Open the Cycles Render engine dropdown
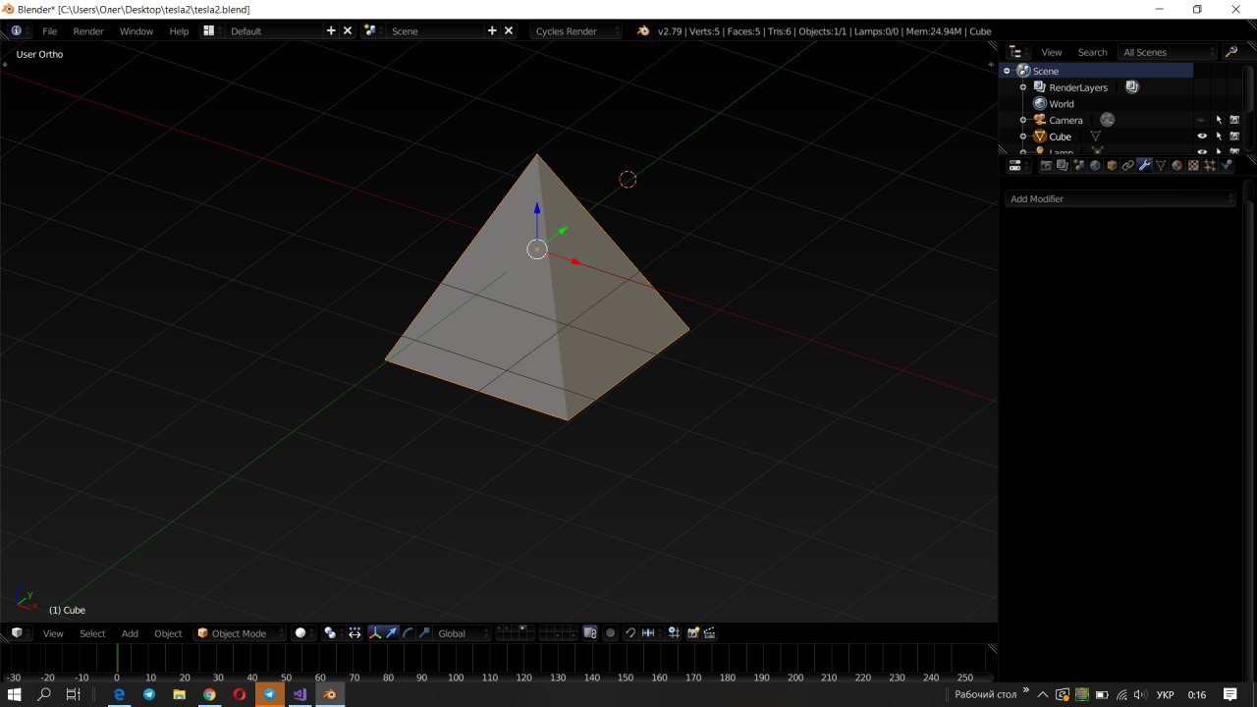 (576, 30)
